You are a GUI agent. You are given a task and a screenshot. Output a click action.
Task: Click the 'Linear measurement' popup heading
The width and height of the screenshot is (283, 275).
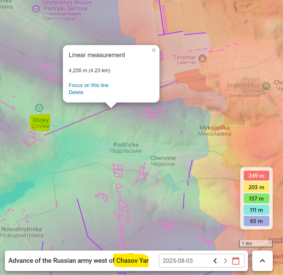tap(97, 55)
